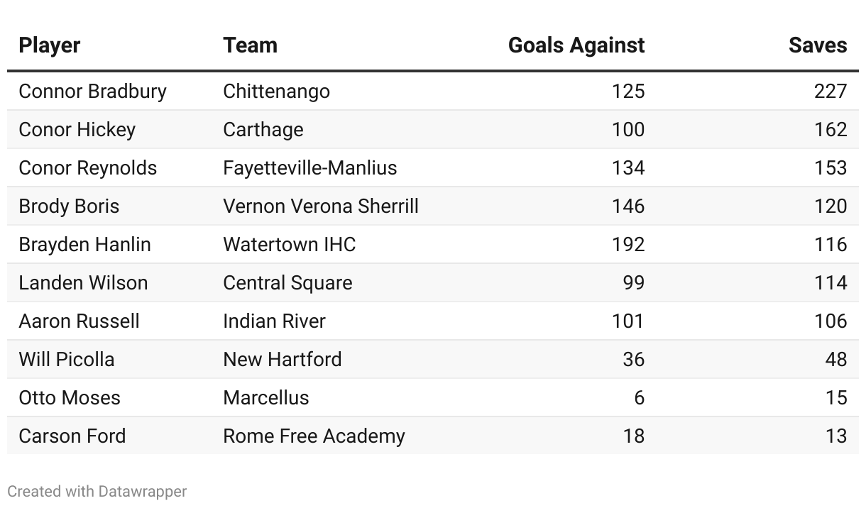Click the Vernon Verona Sherrill team cell
This screenshot has width=866, height=508.
320,206
